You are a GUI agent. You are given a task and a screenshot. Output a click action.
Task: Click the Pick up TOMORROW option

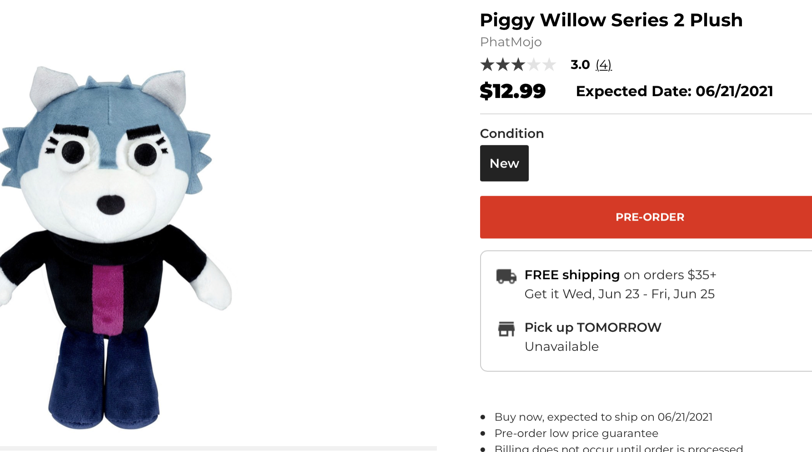pyautogui.click(x=593, y=328)
